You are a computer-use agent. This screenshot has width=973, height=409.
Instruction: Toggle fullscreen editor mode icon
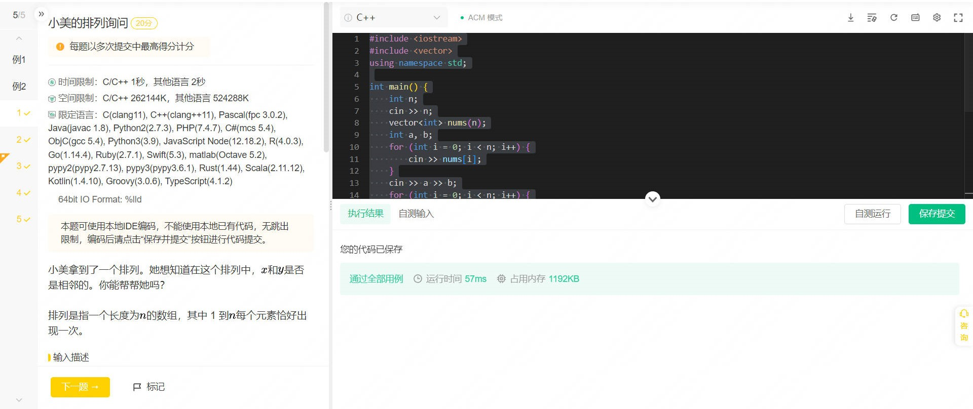click(958, 18)
